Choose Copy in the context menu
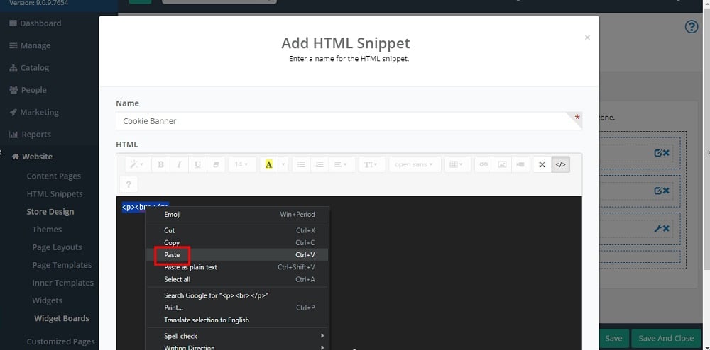 coord(237,242)
